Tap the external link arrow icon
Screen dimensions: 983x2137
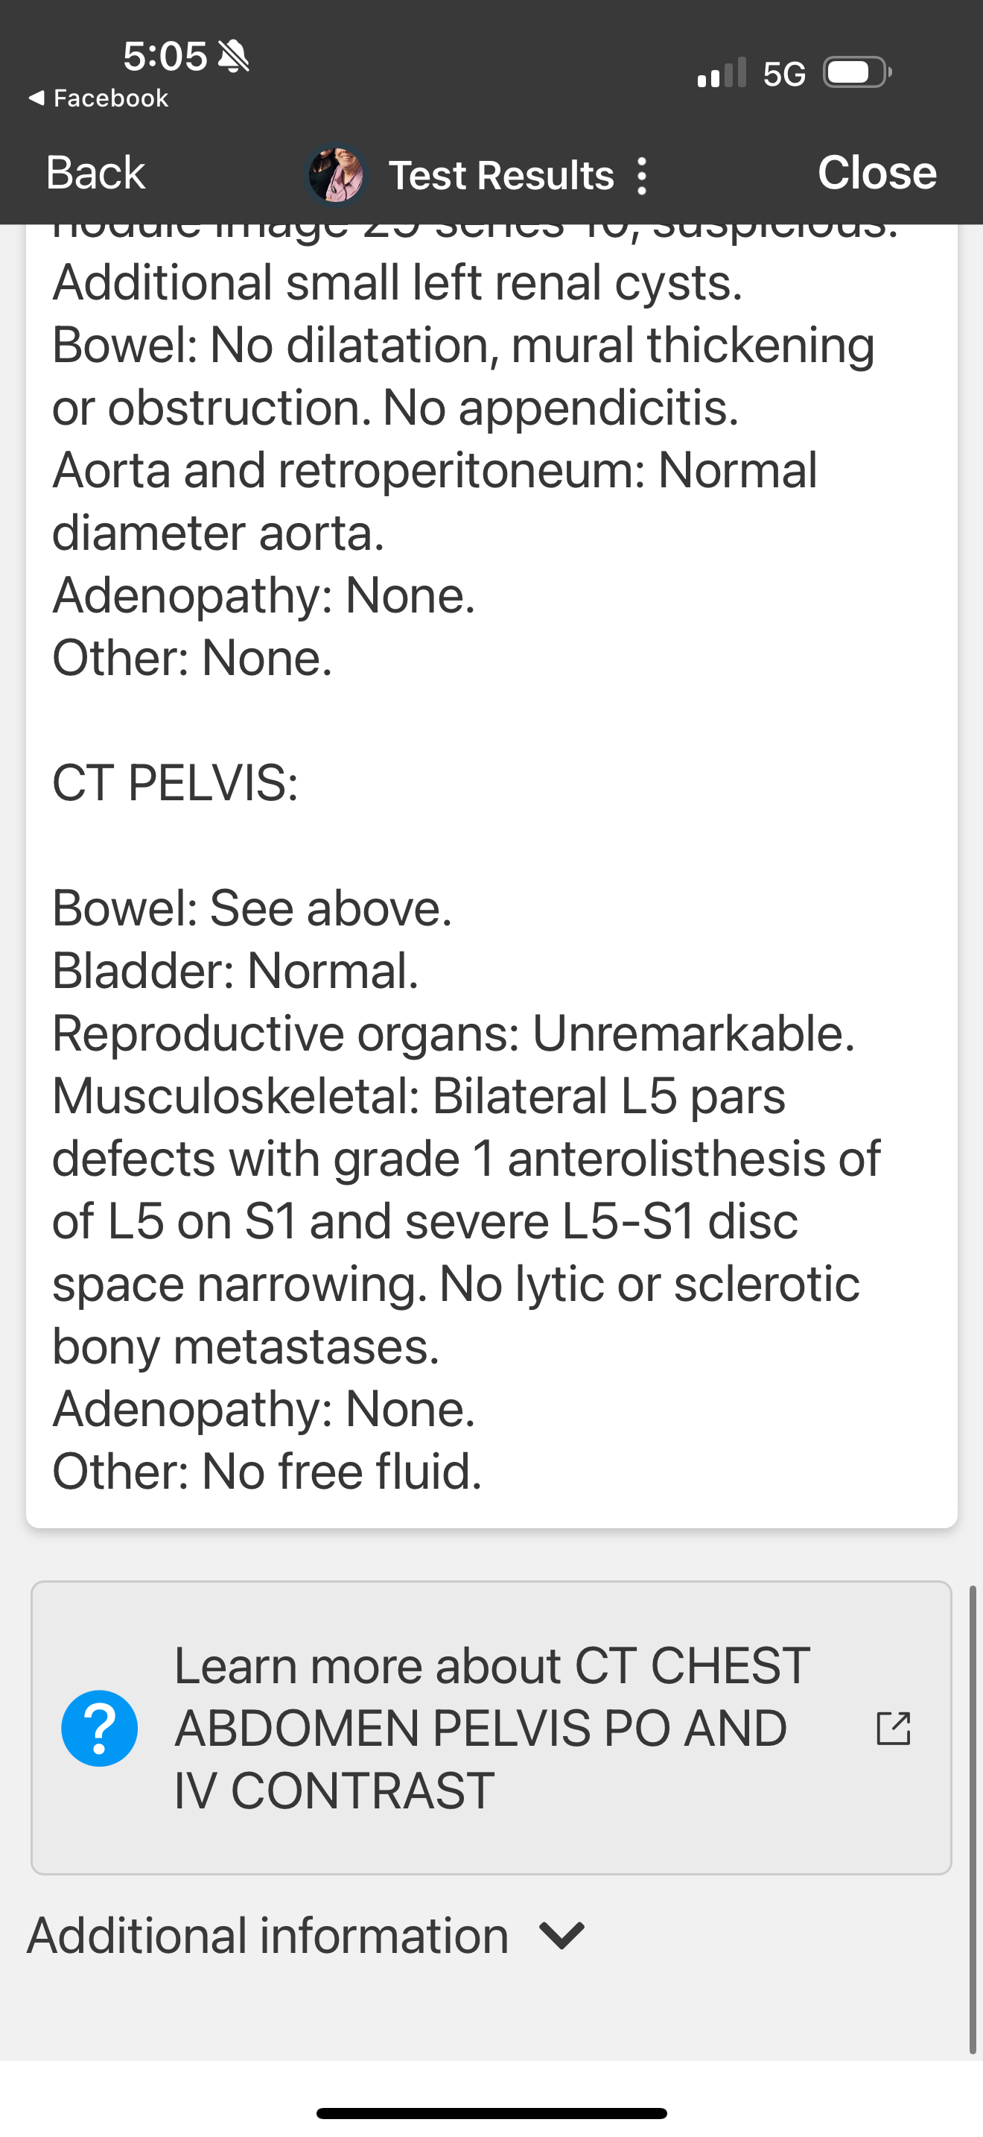point(893,1728)
